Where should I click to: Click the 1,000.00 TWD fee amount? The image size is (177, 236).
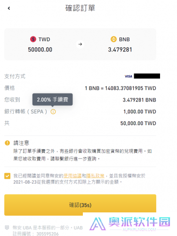point(140,111)
